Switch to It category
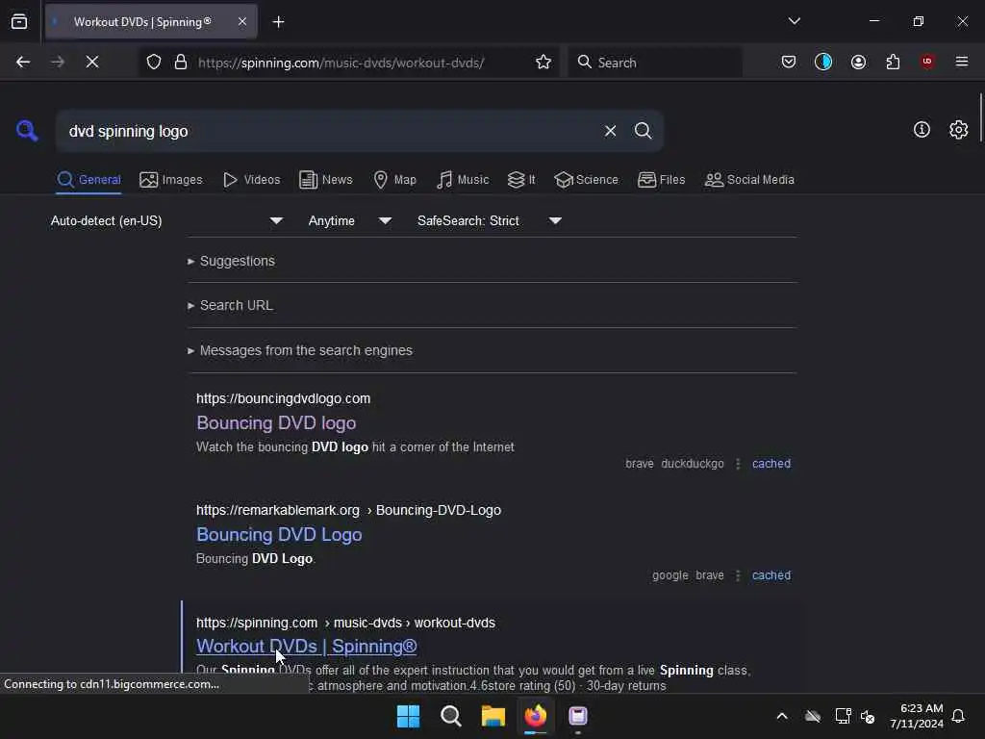Screen dimensions: 985x739 (x=521, y=180)
